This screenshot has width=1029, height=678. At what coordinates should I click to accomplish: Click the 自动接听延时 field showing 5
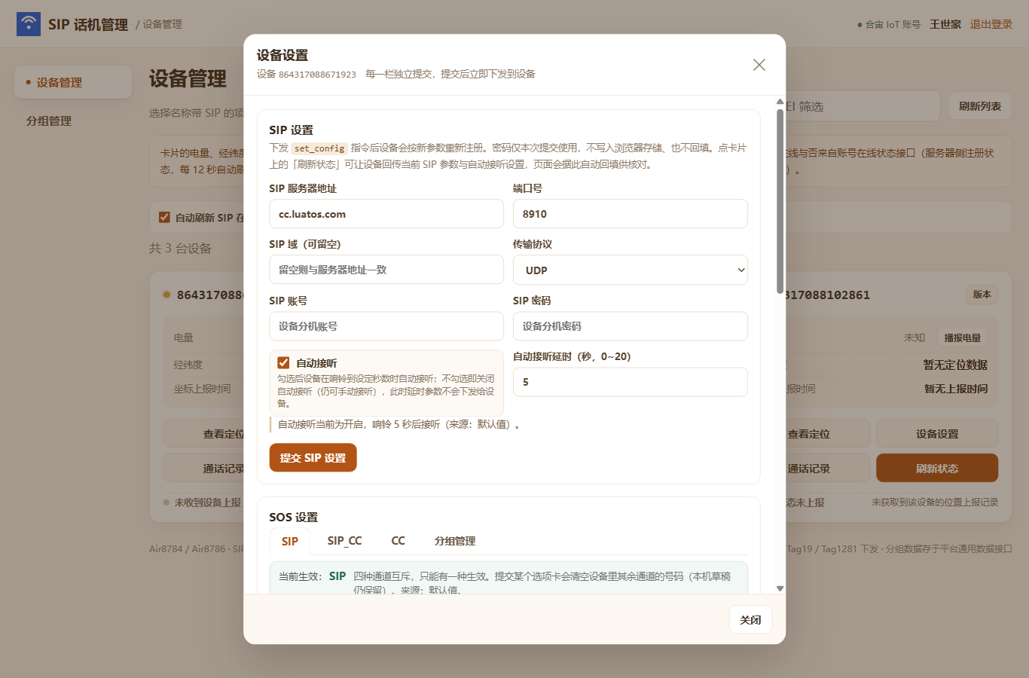[631, 382]
